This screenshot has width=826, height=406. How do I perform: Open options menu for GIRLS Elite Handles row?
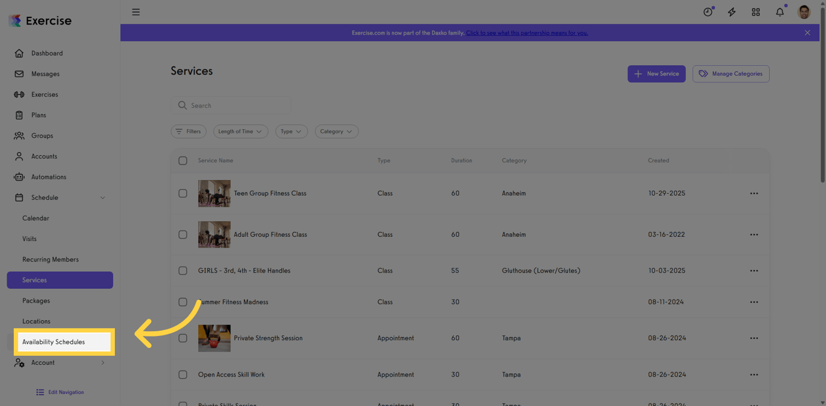tap(754, 271)
